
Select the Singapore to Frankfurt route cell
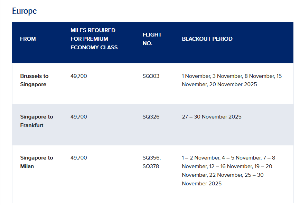(37, 121)
